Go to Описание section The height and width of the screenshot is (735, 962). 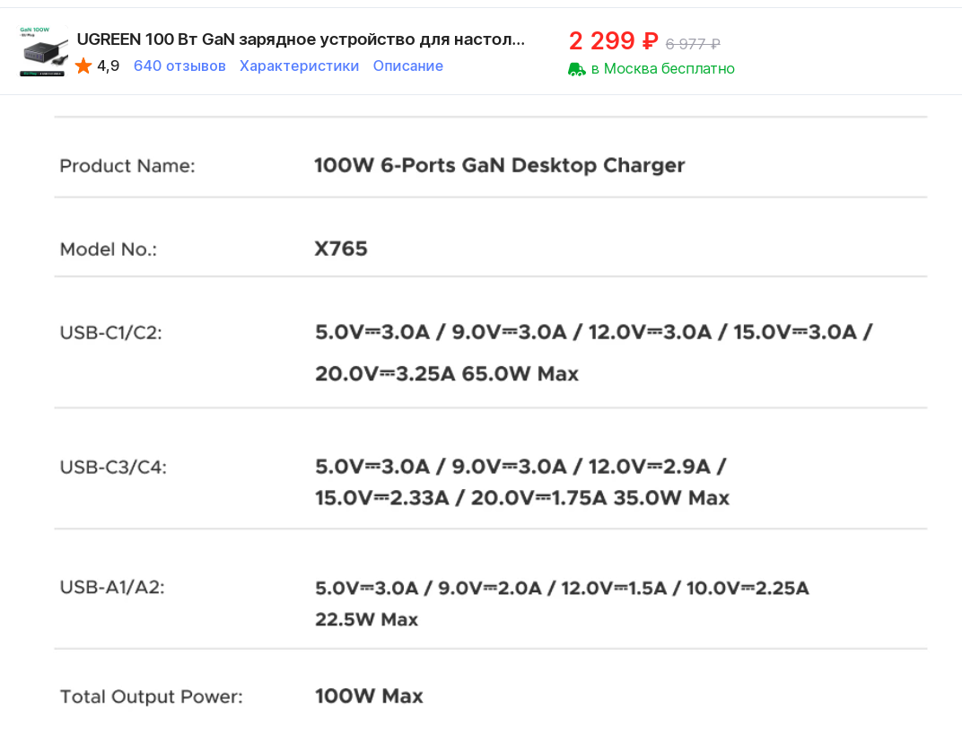(408, 66)
